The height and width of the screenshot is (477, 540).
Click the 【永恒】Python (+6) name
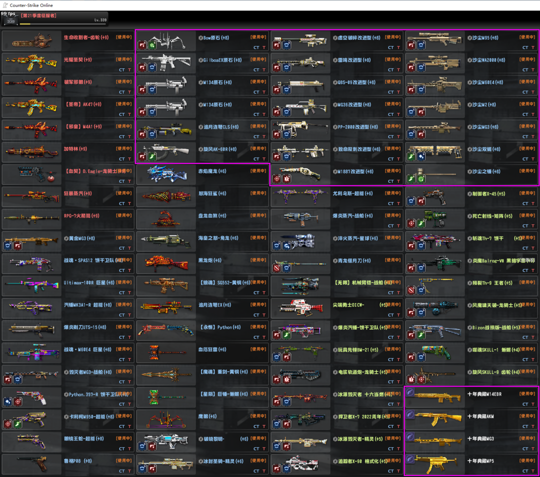click(x=219, y=327)
